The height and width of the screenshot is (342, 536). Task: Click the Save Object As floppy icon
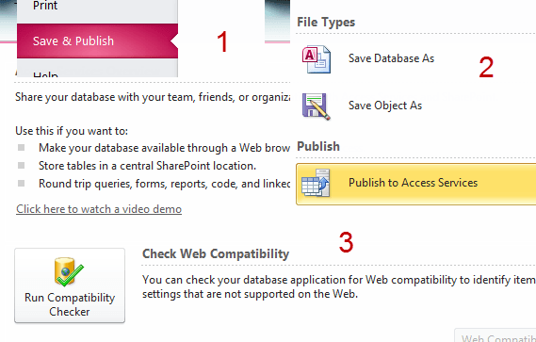point(317,106)
